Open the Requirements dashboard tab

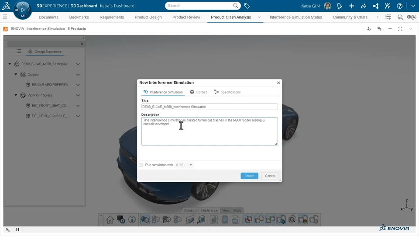click(x=112, y=17)
